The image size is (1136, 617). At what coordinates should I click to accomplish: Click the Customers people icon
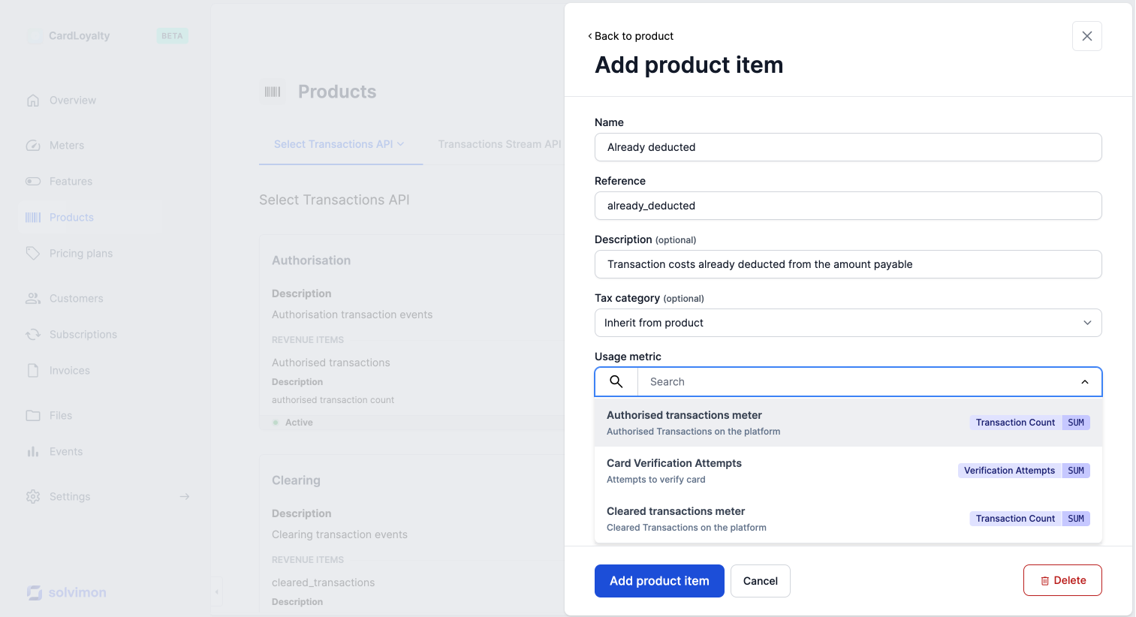coord(33,299)
